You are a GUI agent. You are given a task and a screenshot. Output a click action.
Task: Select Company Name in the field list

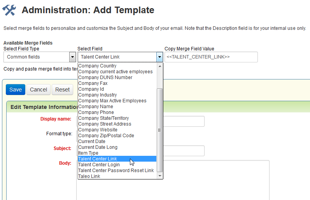[96, 107]
